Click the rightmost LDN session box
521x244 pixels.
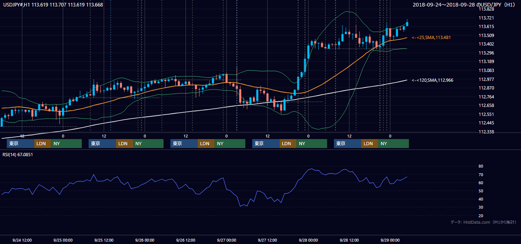[369, 144]
